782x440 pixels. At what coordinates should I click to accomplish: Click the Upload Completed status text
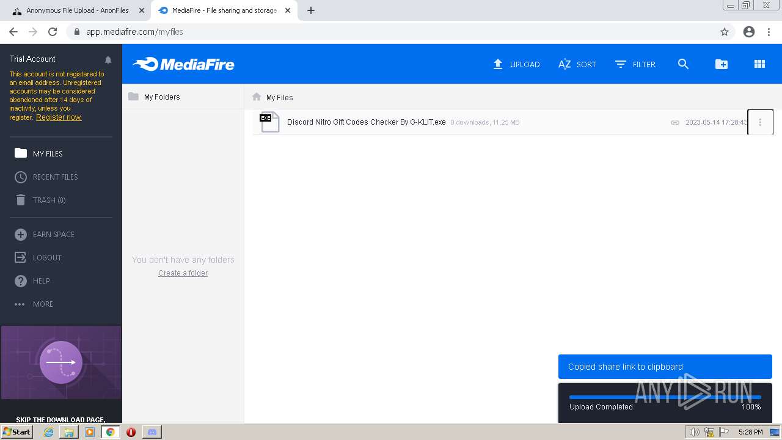tap(601, 407)
